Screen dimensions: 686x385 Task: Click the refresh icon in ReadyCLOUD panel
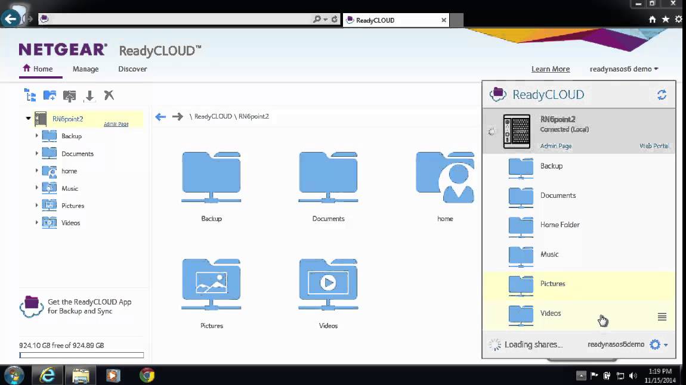coord(662,95)
